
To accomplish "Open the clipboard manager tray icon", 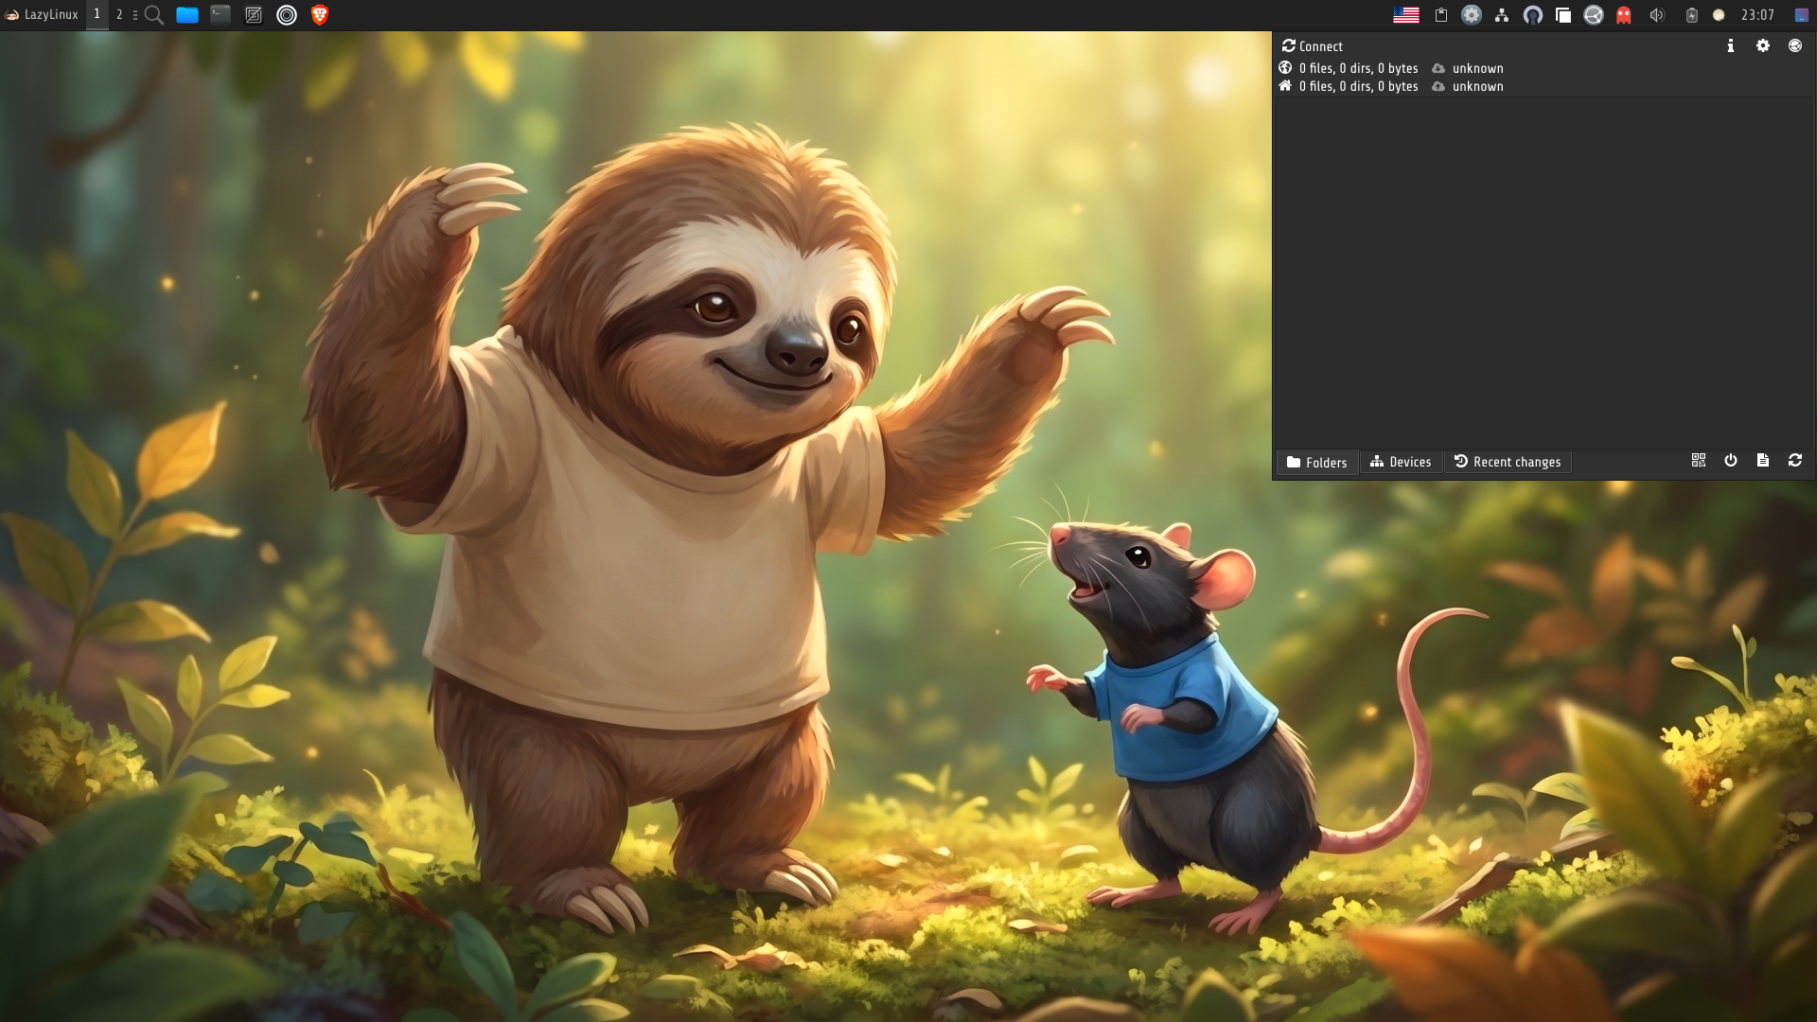I will point(1441,15).
